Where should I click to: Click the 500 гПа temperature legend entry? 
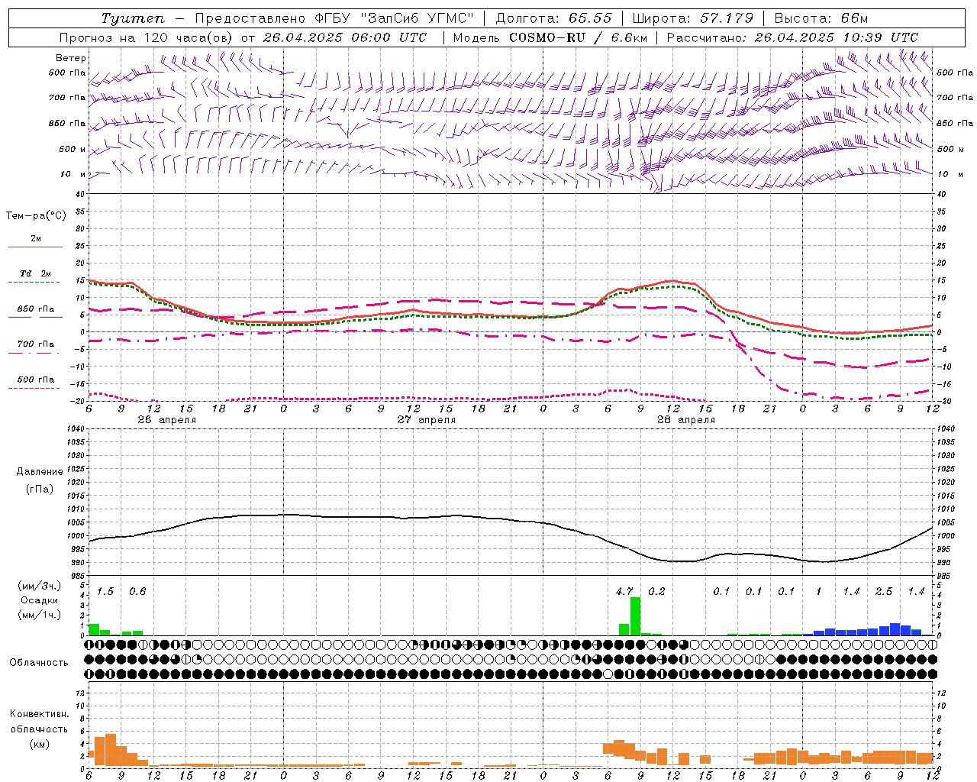(35, 379)
